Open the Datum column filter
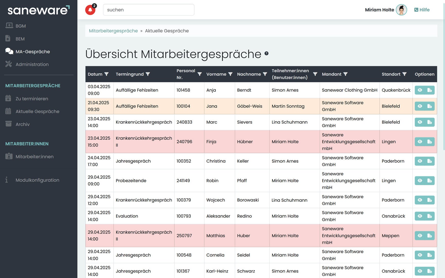Screen dimensions: 445x278 106,74
